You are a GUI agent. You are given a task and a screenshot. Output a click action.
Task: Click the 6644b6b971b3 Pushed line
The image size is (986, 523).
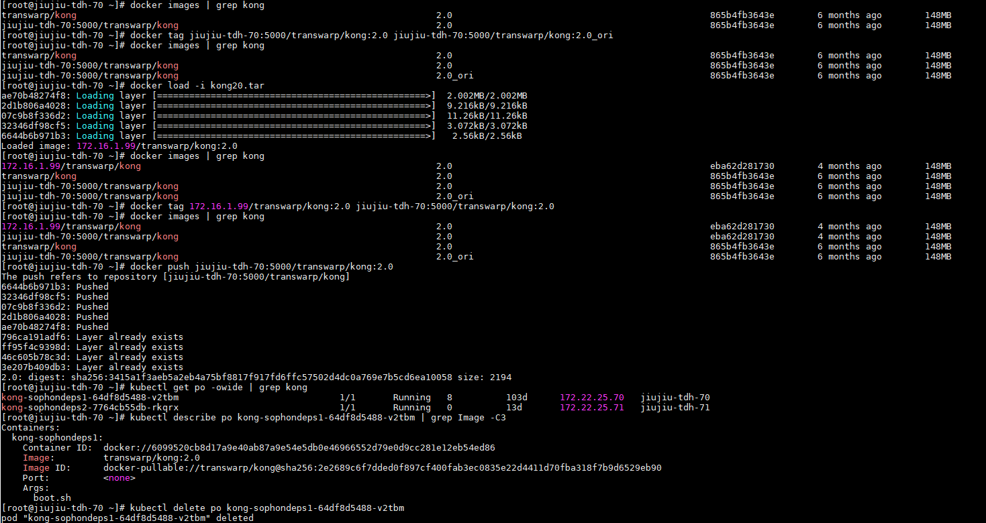coord(55,287)
